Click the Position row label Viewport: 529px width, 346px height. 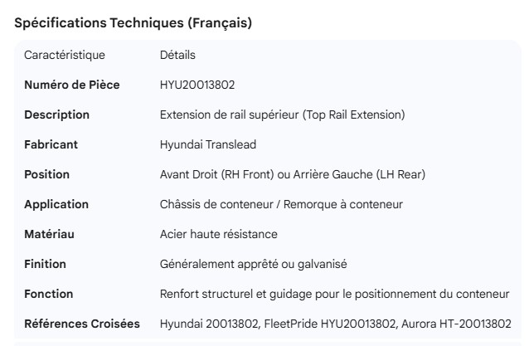click(x=46, y=174)
